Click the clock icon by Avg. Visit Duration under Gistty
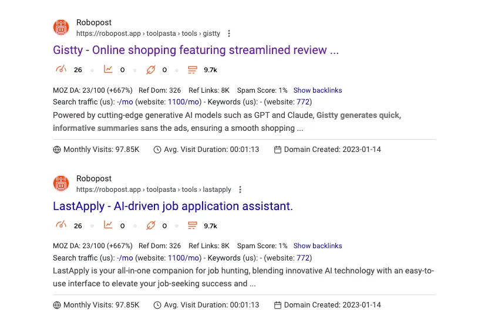The image size is (498, 328). (157, 150)
